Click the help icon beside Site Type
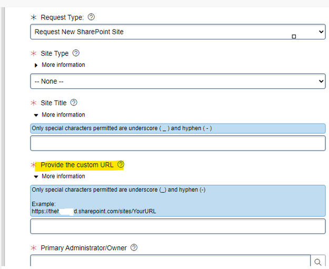Image resolution: width=329 pixels, height=269 pixels. click(x=76, y=53)
